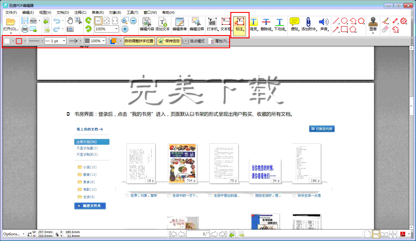Click the Scanner icon in toolbar
Viewport: 416px width, 241px height.
33,21
